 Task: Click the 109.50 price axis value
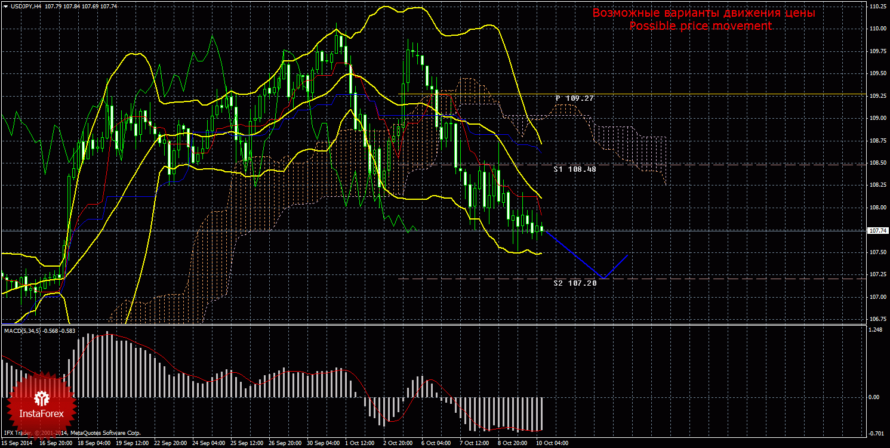click(877, 73)
